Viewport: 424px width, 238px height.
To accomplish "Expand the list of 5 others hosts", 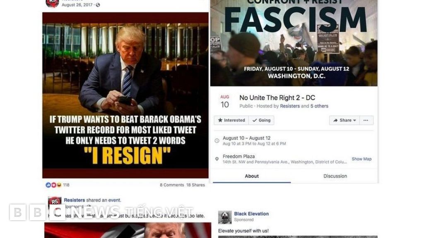I will pyautogui.click(x=319, y=106).
